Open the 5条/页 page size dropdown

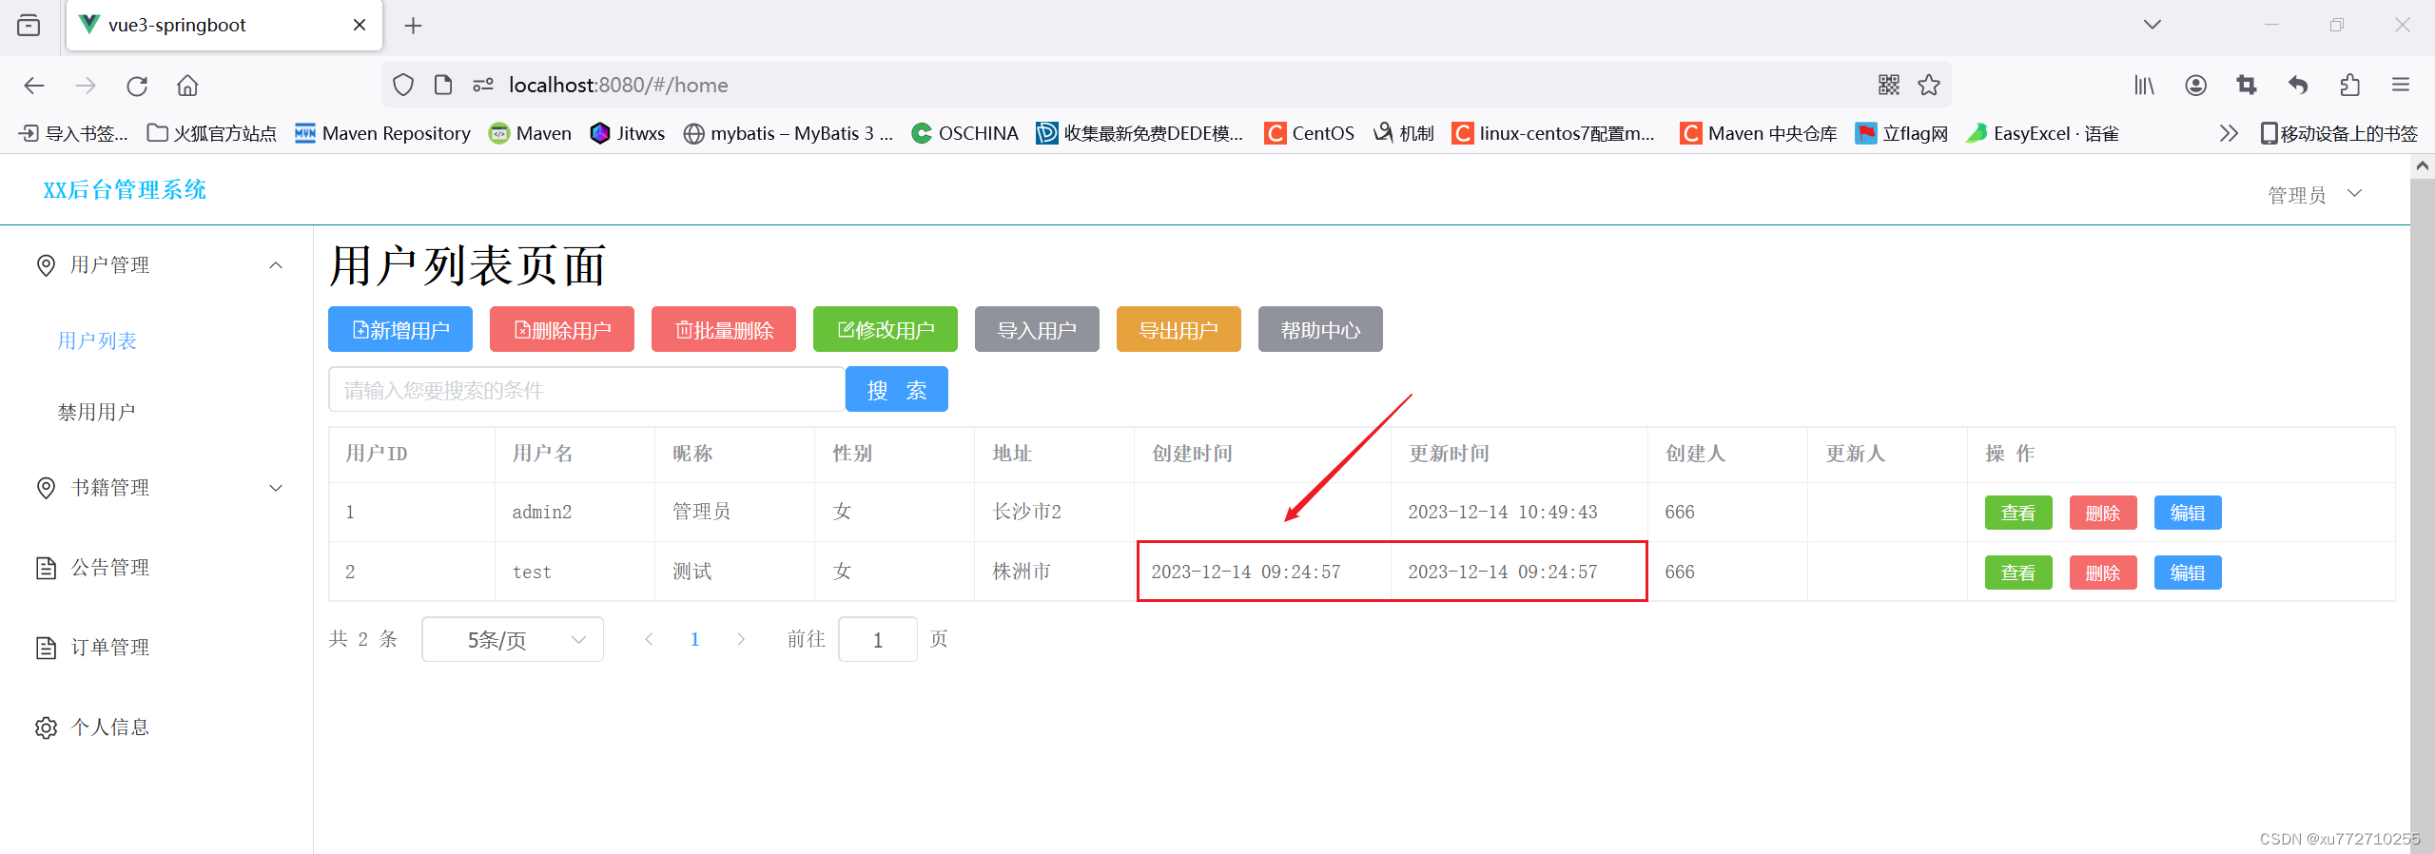[513, 639]
